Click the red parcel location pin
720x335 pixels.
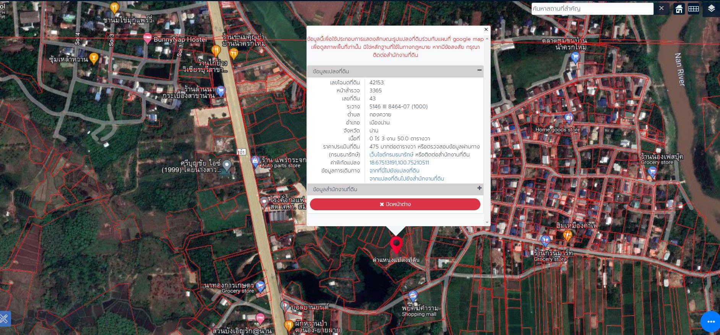pos(396,245)
